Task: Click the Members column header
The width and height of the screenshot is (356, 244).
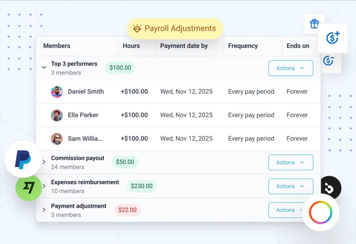Action: [56, 46]
